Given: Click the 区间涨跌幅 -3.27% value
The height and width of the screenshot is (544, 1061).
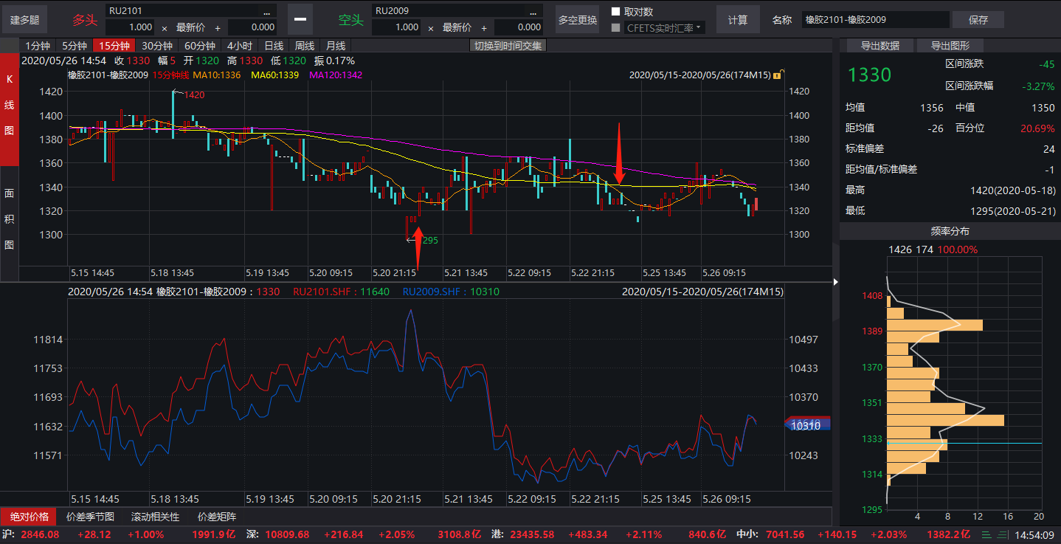Looking at the screenshot, I should tap(1038, 86).
